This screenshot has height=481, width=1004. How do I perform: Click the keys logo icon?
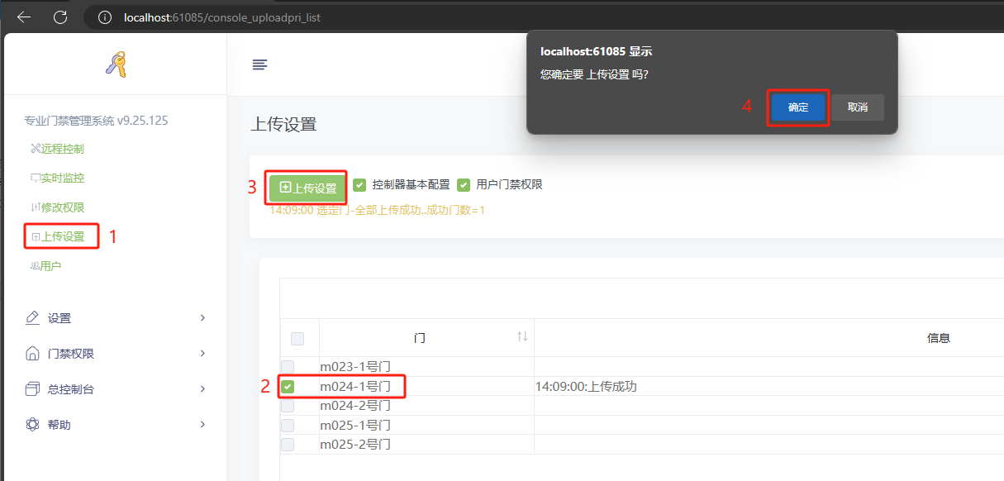[x=116, y=64]
